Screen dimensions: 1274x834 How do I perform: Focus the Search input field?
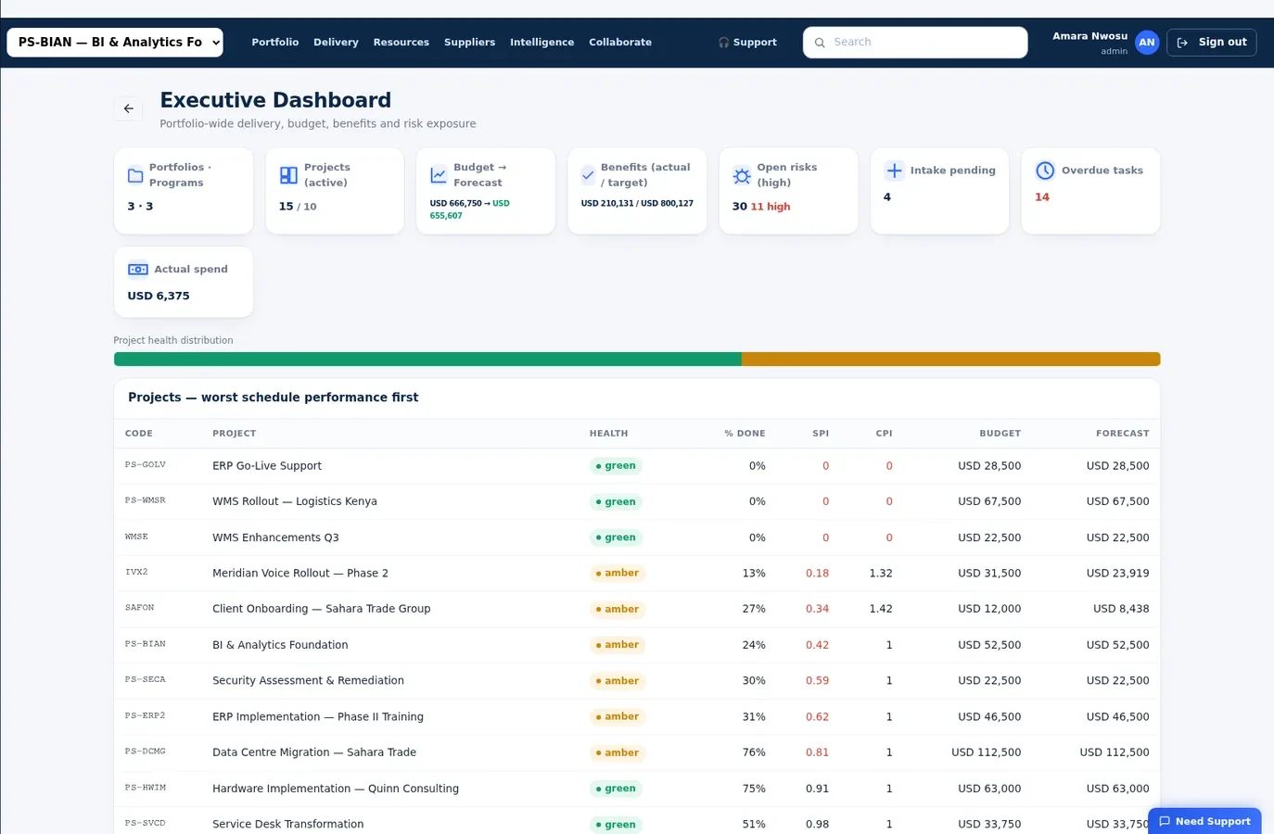coord(915,43)
